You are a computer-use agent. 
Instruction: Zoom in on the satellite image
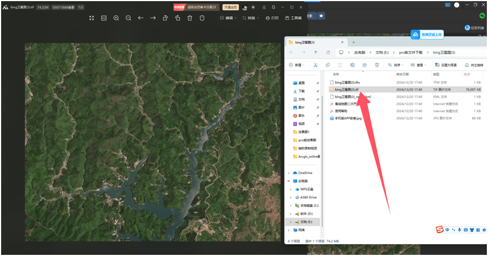[116, 18]
